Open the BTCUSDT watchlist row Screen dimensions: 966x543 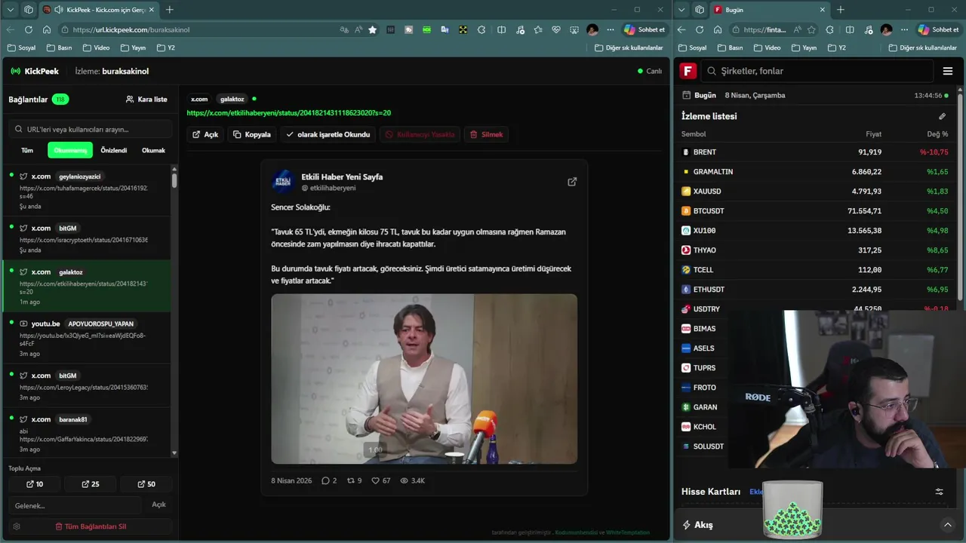816,211
